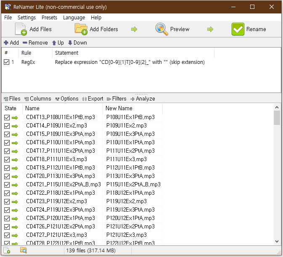Select file CD4T21_P115U11Ex2PtA_B.mp3
The width and height of the screenshot is (283, 257).
(x=63, y=185)
